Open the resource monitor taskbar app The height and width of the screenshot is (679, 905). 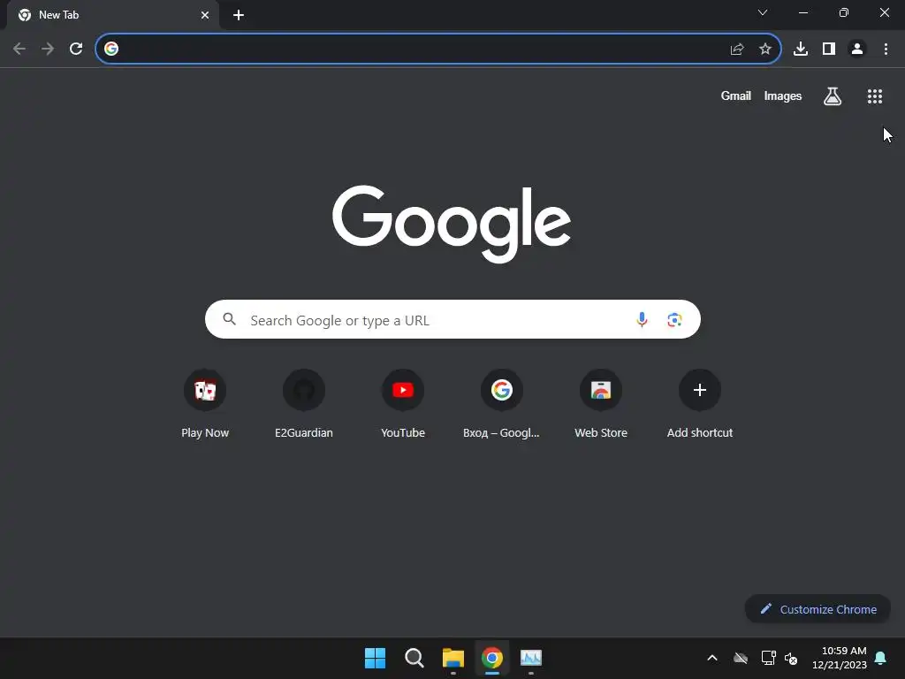(531, 658)
